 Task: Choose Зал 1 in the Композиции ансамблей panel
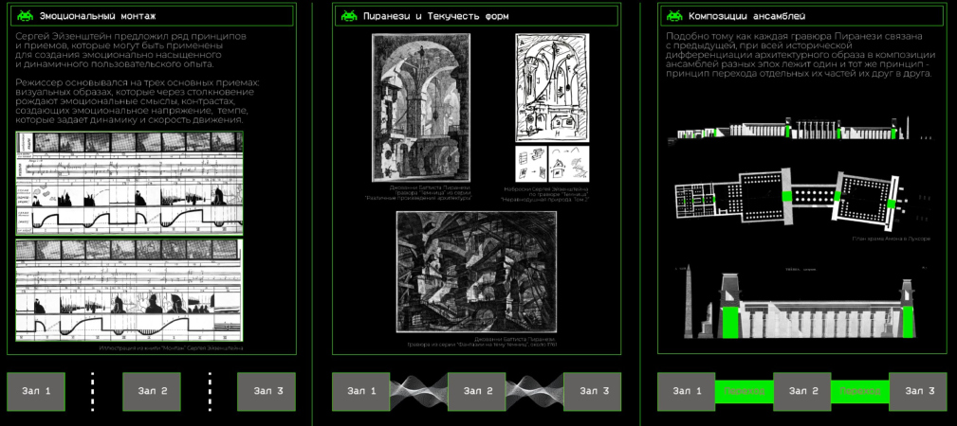pyautogui.click(x=687, y=391)
